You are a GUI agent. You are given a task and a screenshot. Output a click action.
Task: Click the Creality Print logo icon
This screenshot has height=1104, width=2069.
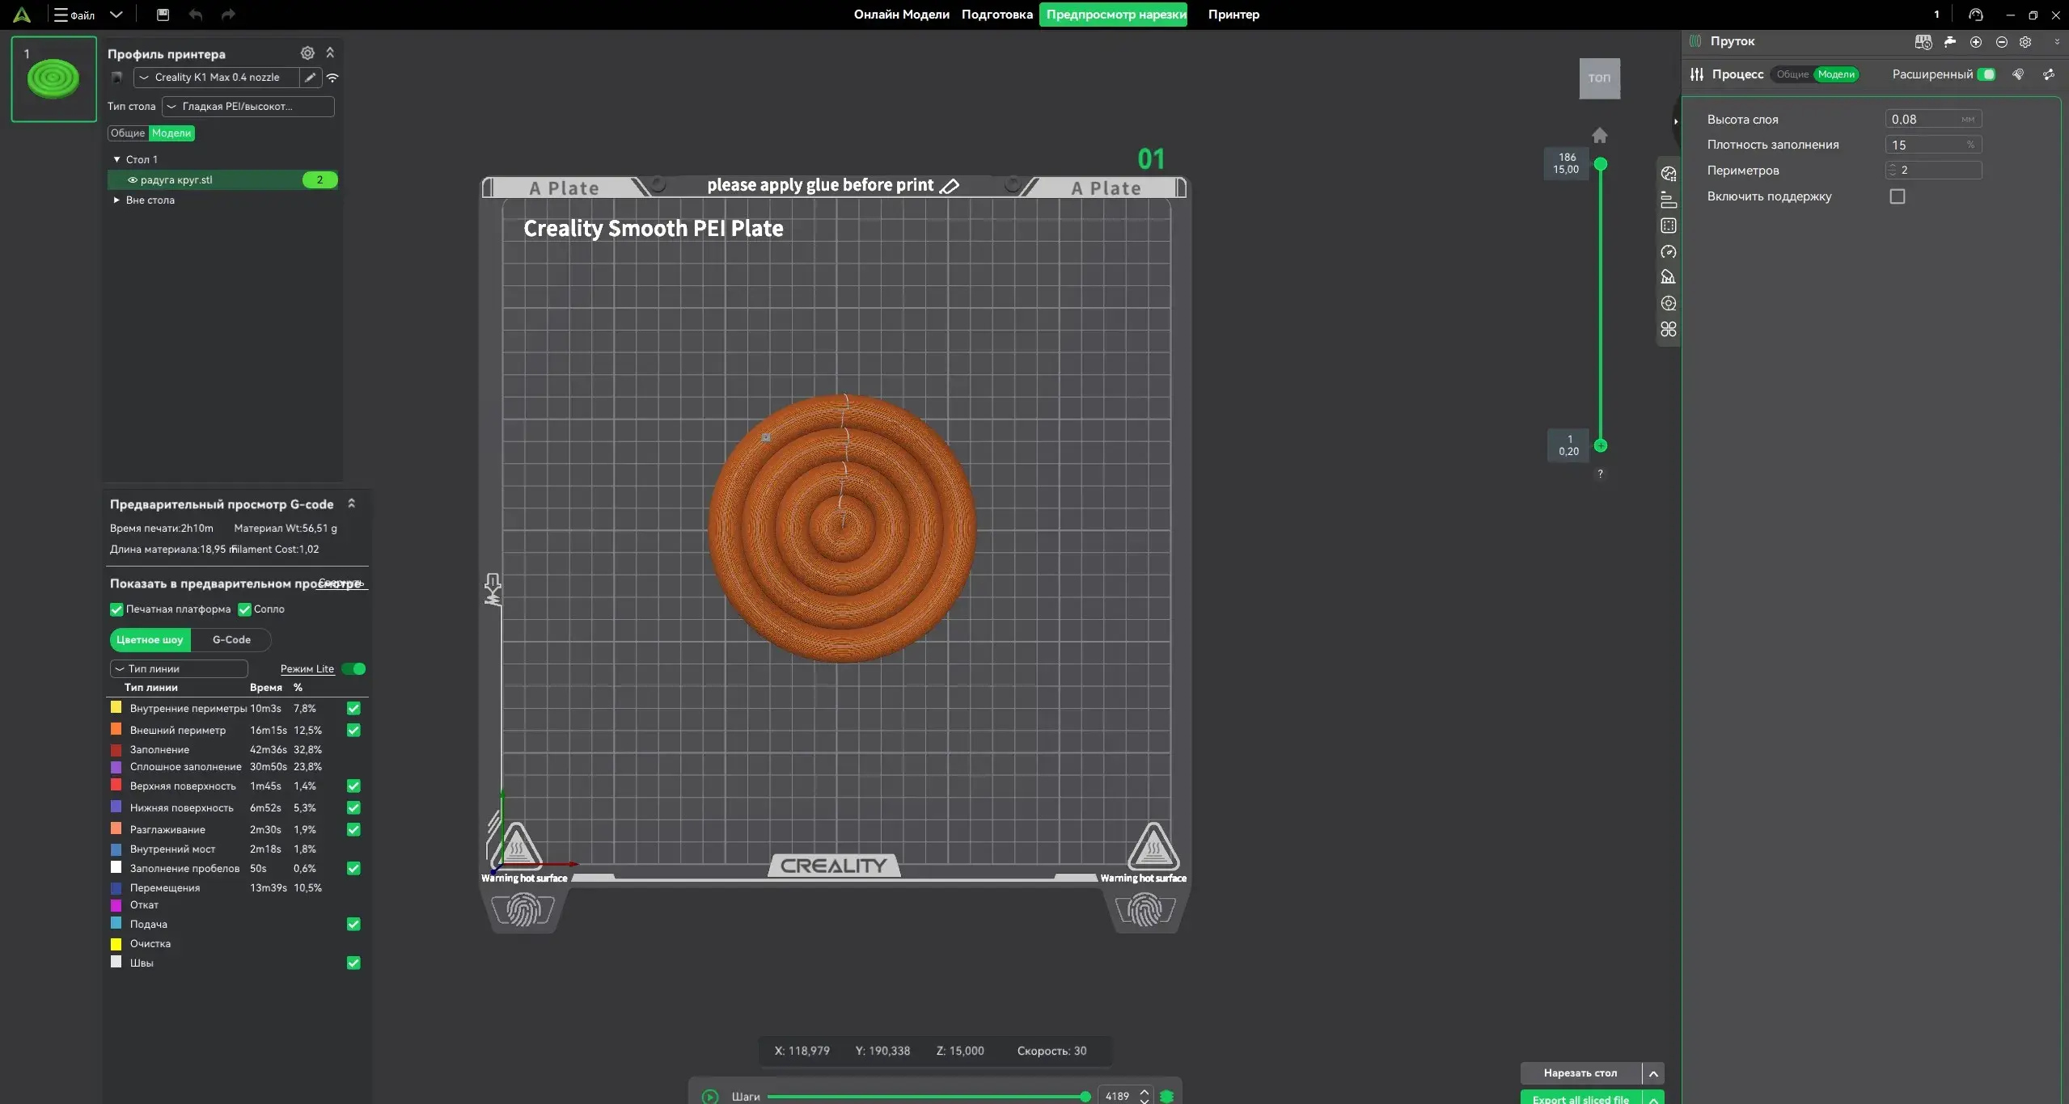[x=22, y=15]
